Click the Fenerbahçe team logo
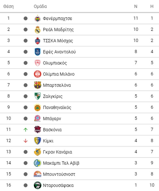 37,19
